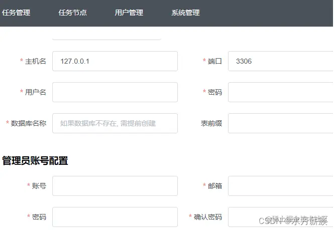Focus the database 用户名 input field
Screen dimensions: 335x230
click(x=115, y=92)
